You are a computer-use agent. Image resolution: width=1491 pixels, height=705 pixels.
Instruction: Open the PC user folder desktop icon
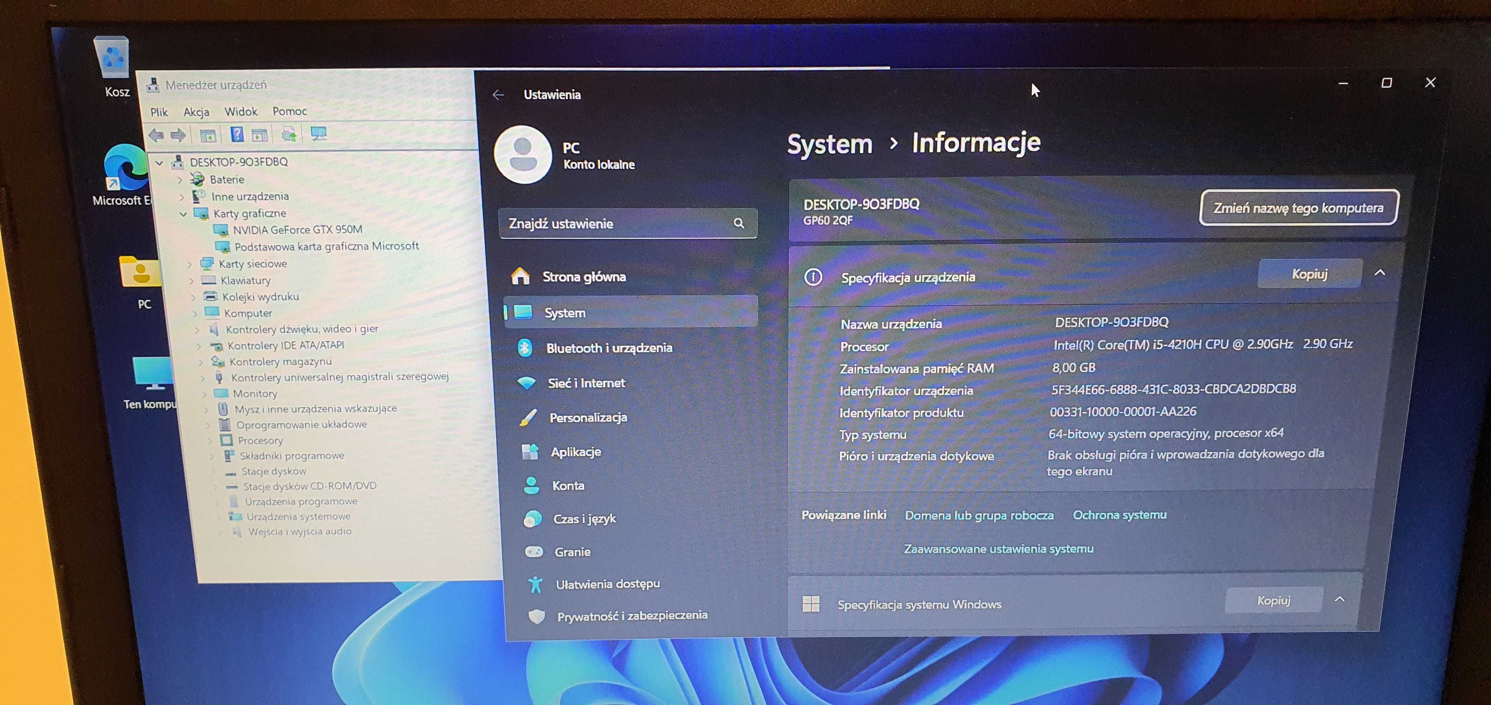[141, 282]
